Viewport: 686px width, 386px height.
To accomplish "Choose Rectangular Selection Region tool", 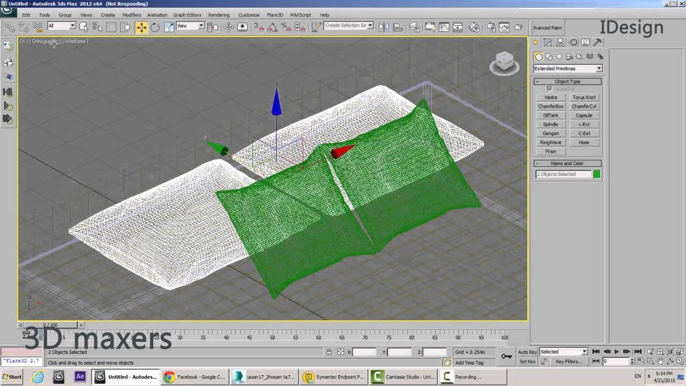I will pos(111,27).
